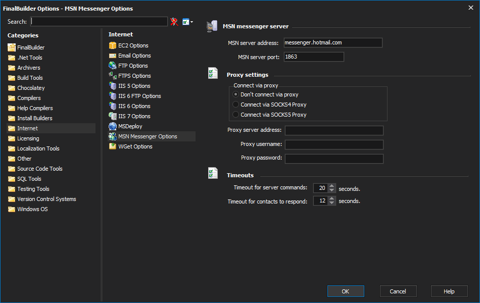Focus the Search input field
The width and height of the screenshot is (480, 303).
click(99, 21)
